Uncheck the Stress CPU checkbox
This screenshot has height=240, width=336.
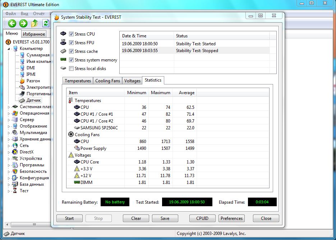click(71, 34)
